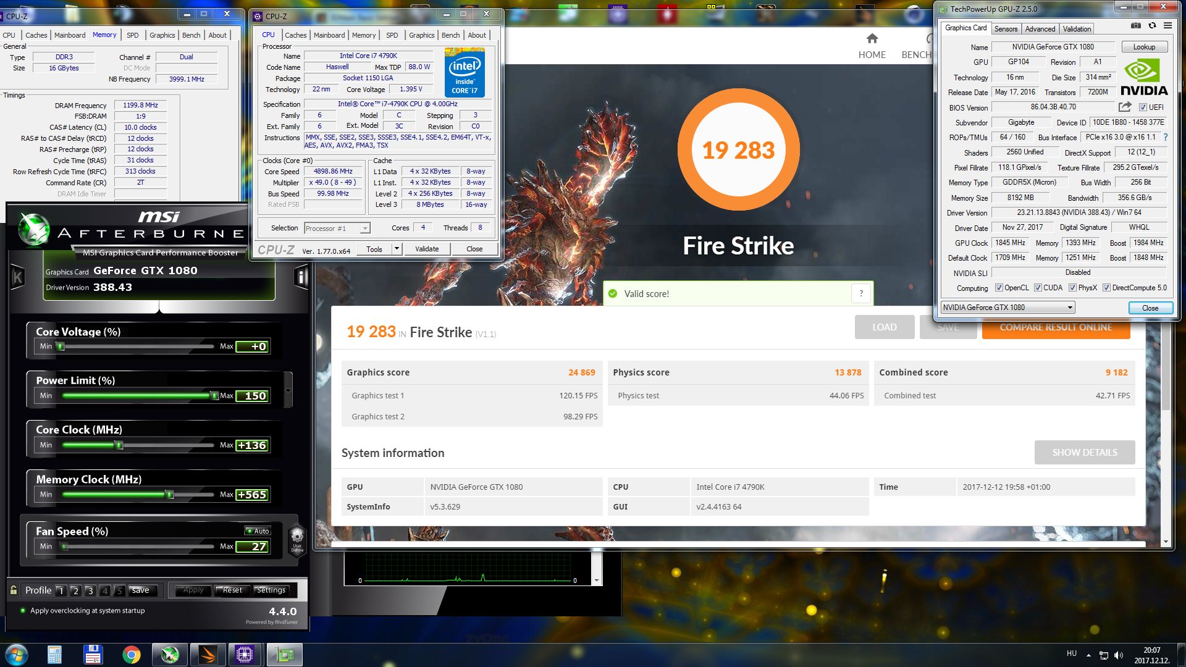The image size is (1186, 667).
Task: Click the Validate button in CPU-Z
Action: point(427,249)
